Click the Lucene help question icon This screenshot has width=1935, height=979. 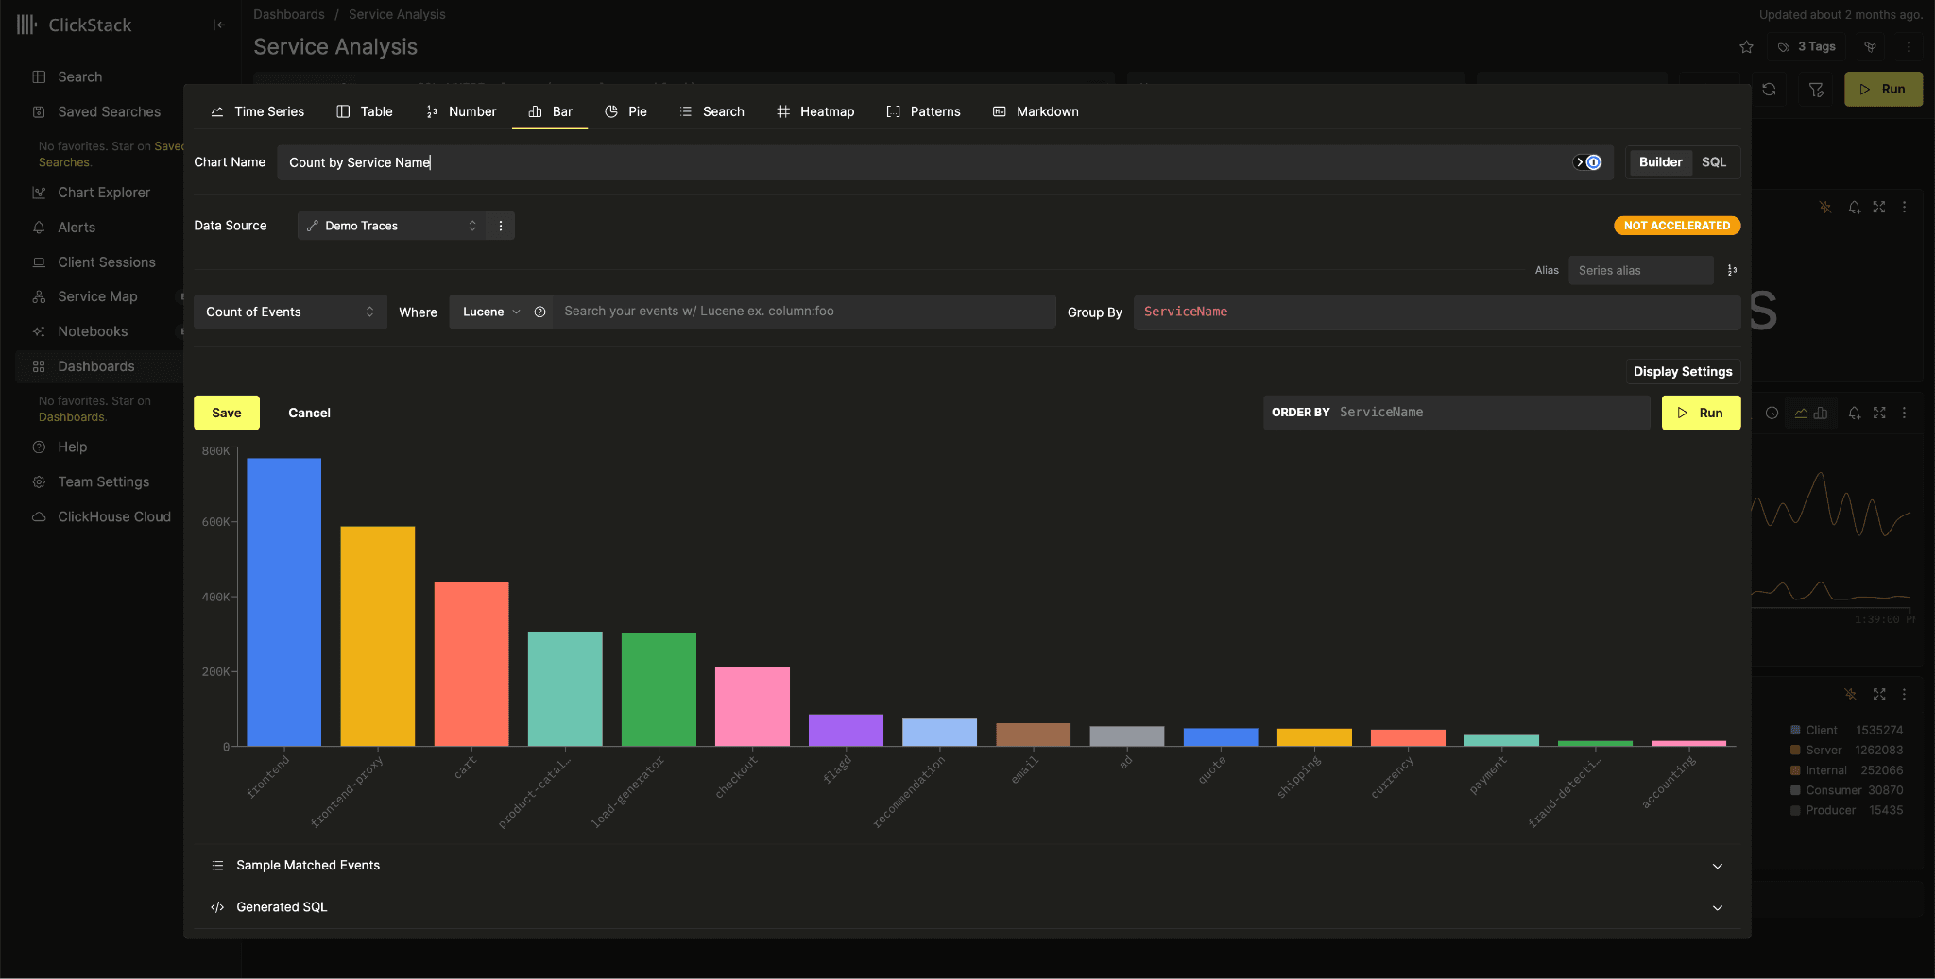click(x=539, y=312)
